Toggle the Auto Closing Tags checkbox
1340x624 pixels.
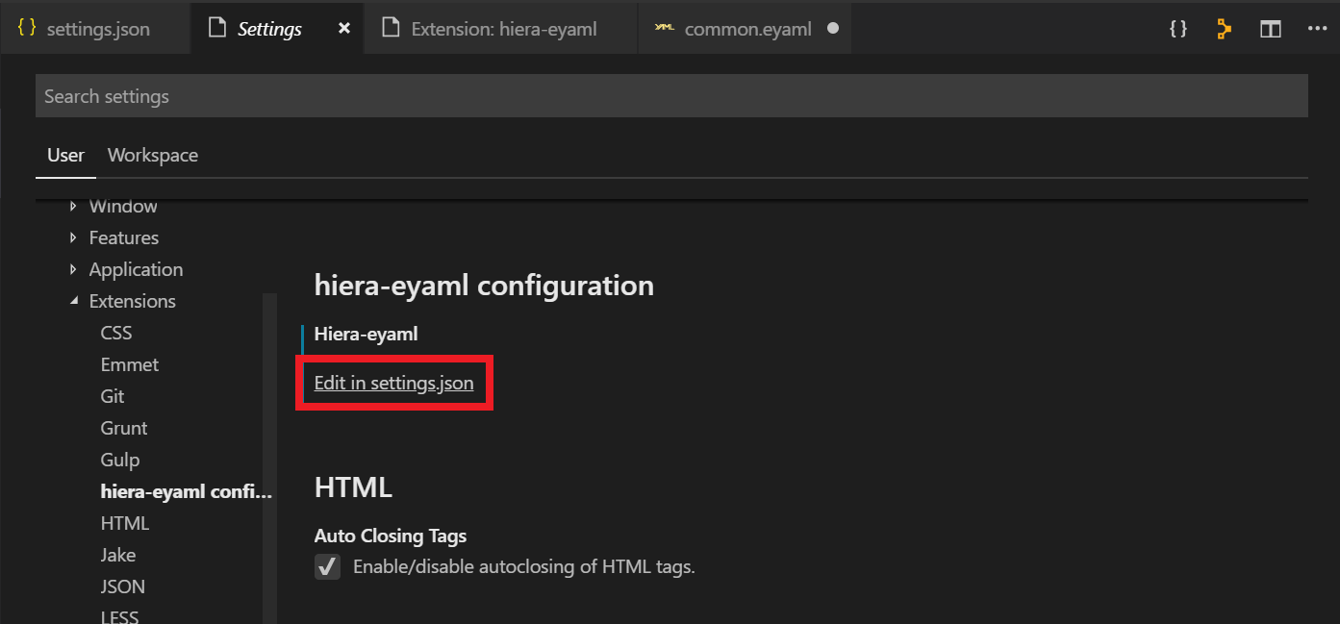pyautogui.click(x=327, y=566)
